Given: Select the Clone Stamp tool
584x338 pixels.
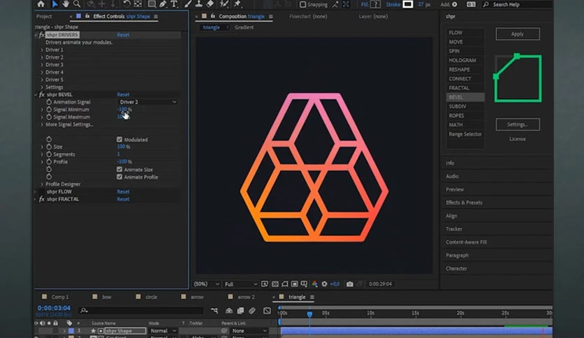Looking at the screenshot, I should 199,4.
